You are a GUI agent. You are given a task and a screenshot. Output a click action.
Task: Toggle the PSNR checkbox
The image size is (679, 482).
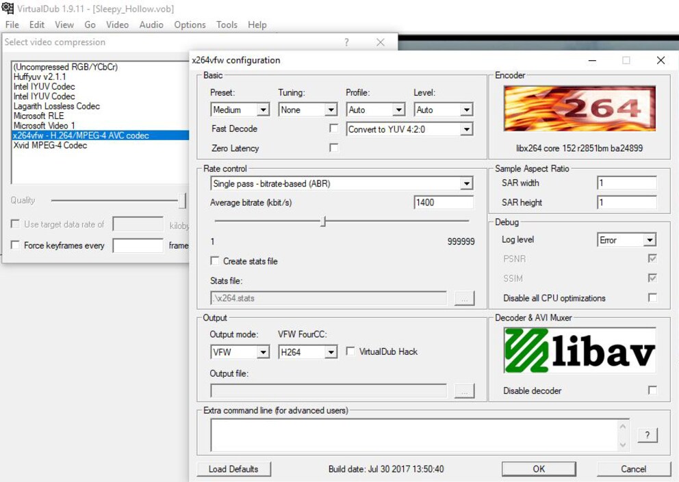tap(652, 258)
